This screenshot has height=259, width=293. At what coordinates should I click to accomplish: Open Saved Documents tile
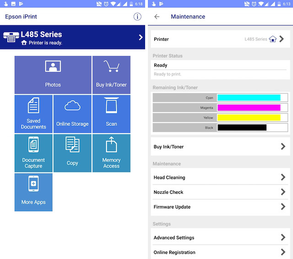[33, 114]
